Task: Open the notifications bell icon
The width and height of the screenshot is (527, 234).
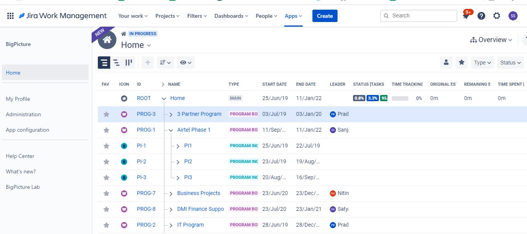Action: 466,16
